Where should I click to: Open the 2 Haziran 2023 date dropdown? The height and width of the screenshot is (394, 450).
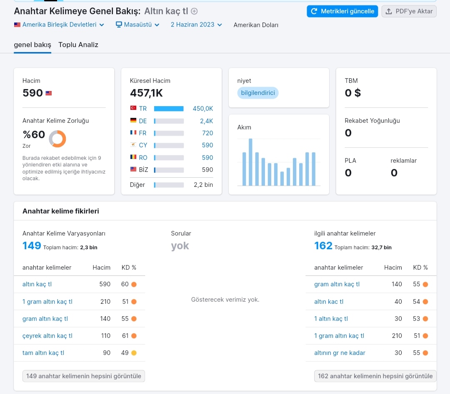pyautogui.click(x=196, y=25)
